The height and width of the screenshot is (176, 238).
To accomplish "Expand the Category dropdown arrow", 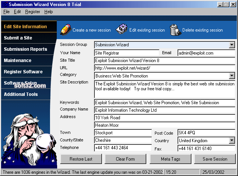I will [232, 76].
